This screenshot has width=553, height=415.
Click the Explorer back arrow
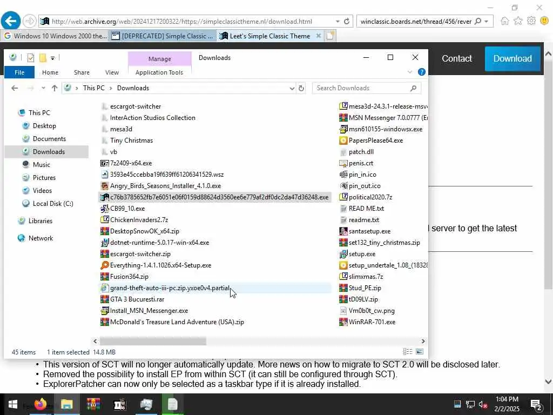tap(15, 88)
